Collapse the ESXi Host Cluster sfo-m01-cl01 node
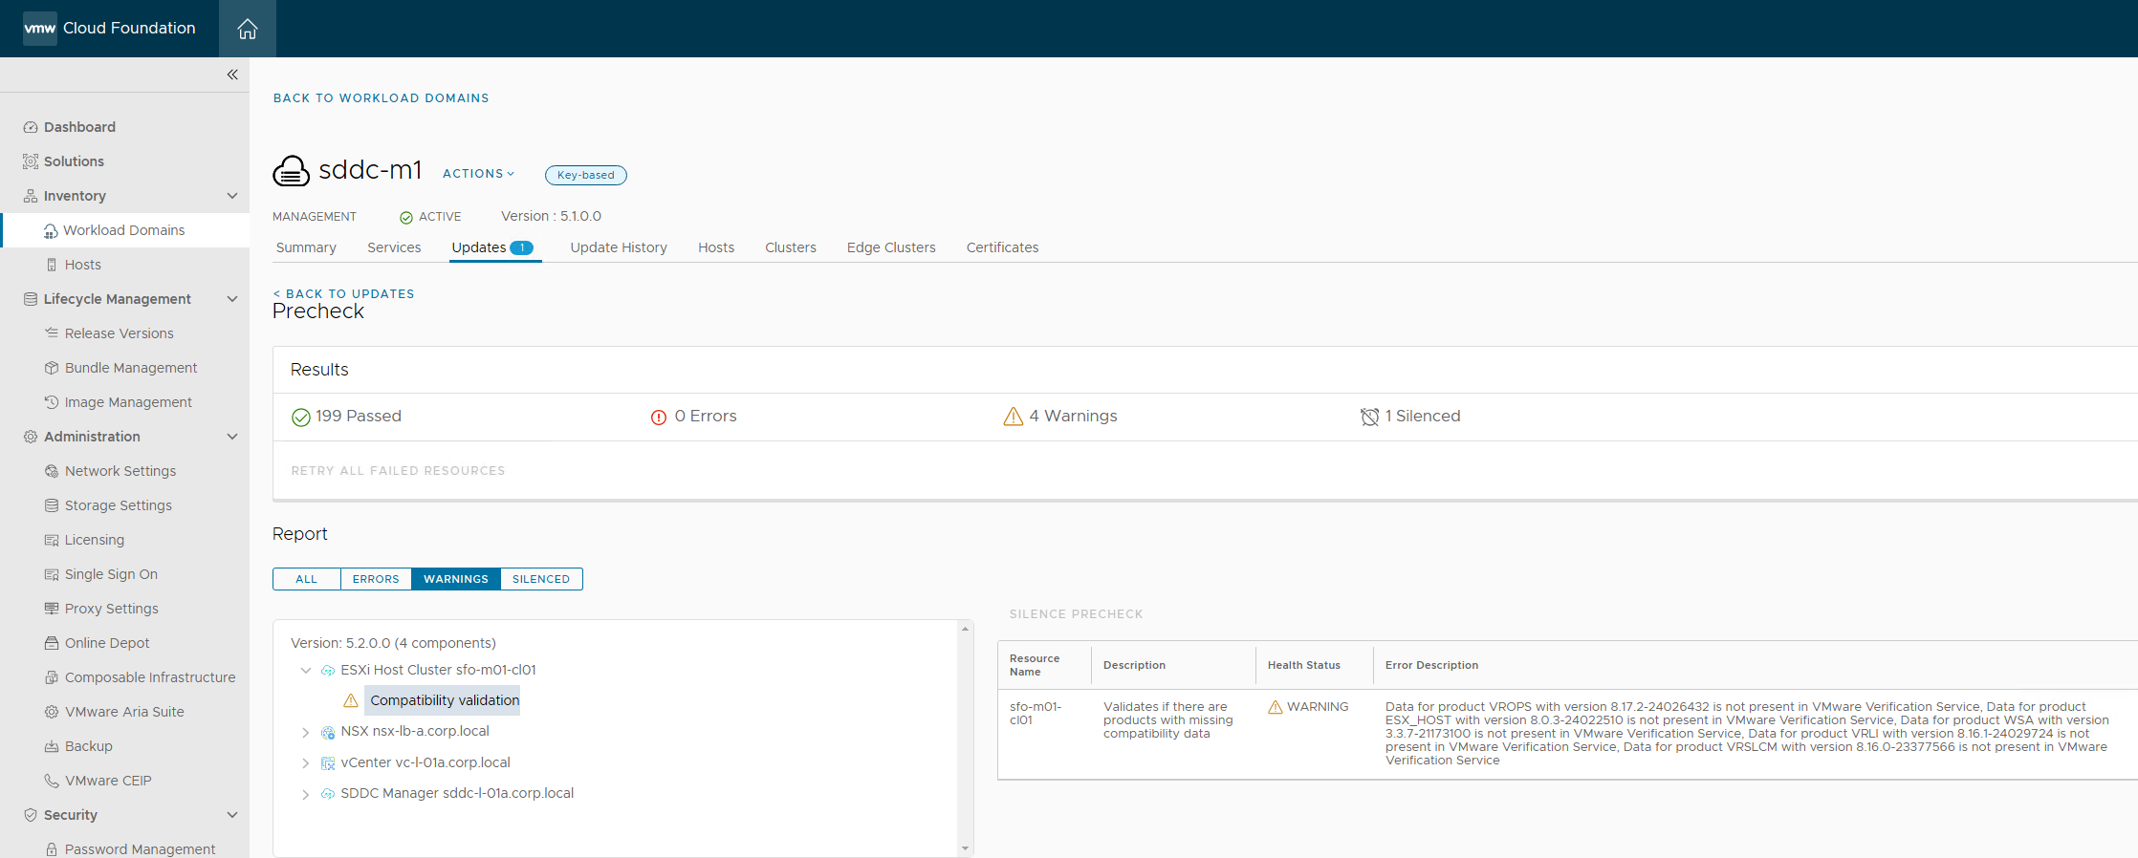Viewport: 2138px width, 858px height. pyautogui.click(x=305, y=671)
